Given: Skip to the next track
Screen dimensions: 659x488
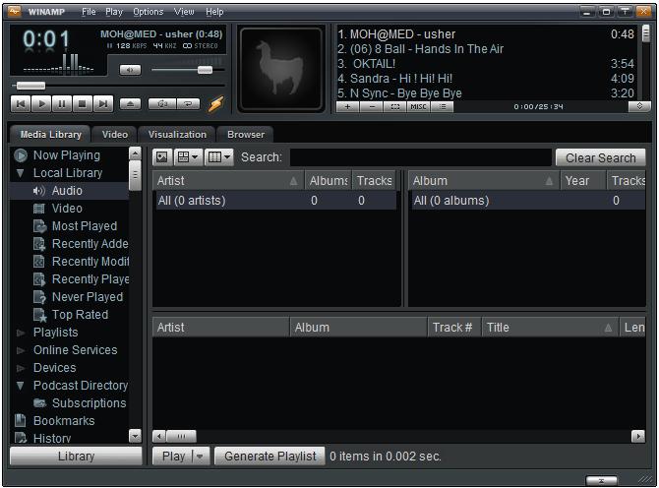Looking at the screenshot, I should coord(103,103).
